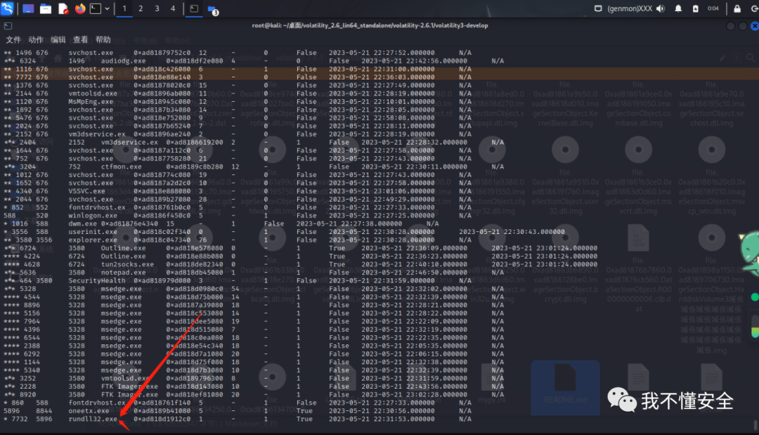This screenshot has height=435, width=759.
Task: Select SecurityHealth process name
Action: pyautogui.click(x=97, y=280)
